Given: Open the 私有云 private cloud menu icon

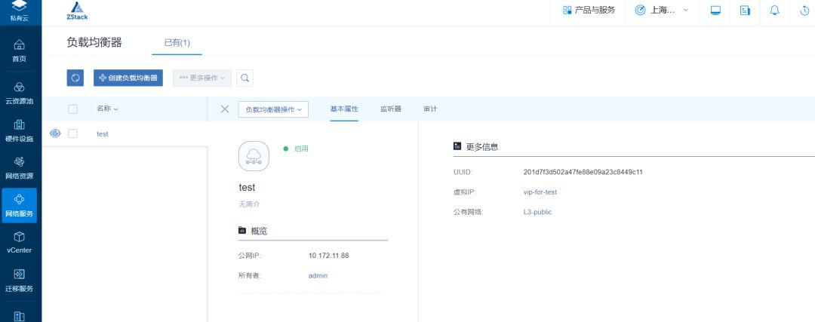Looking at the screenshot, I should coord(19,11).
